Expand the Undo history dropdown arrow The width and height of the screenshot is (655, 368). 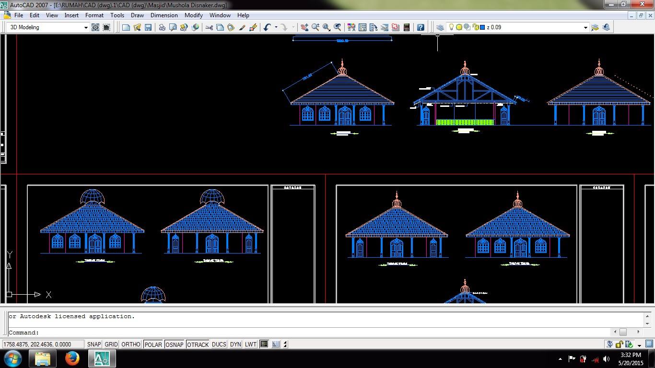click(x=276, y=27)
